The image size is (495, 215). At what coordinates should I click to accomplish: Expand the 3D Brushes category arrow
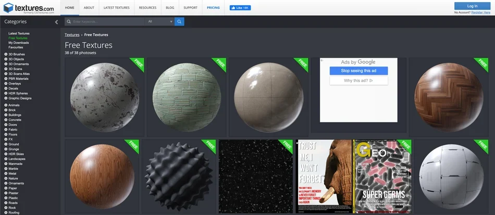[x=6, y=54]
